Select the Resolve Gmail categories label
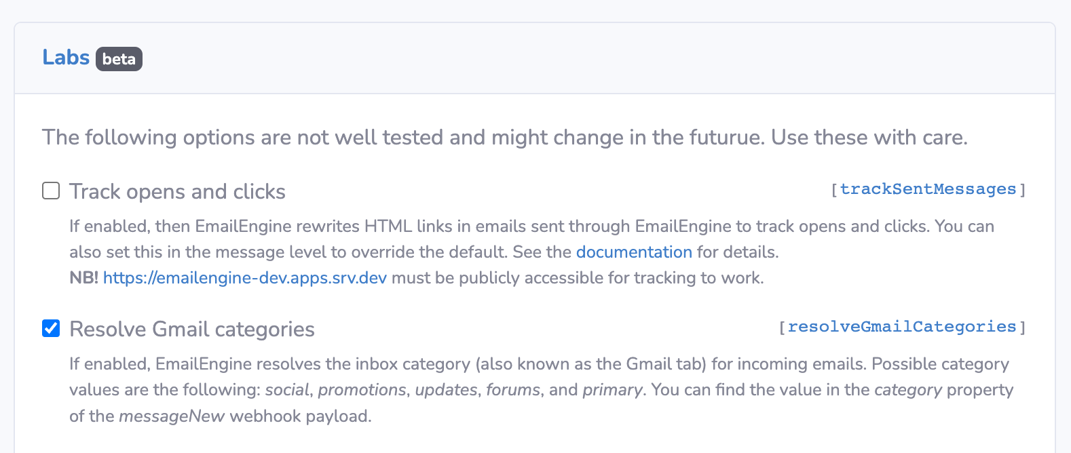This screenshot has height=453, width=1071. coord(191,329)
